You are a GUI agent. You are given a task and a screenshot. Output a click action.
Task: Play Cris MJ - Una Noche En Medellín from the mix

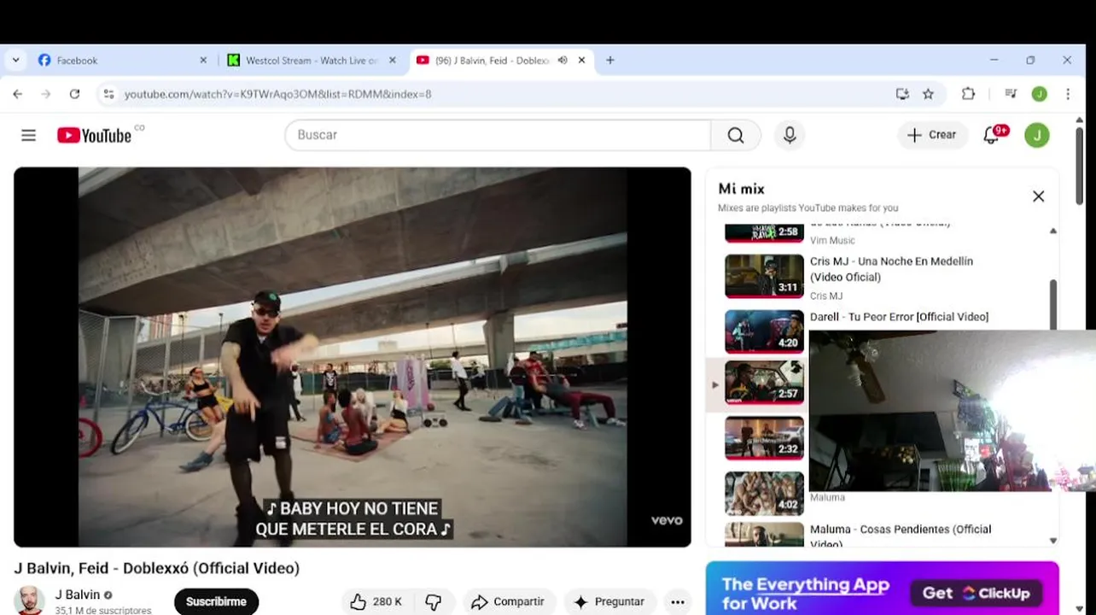[891, 269]
